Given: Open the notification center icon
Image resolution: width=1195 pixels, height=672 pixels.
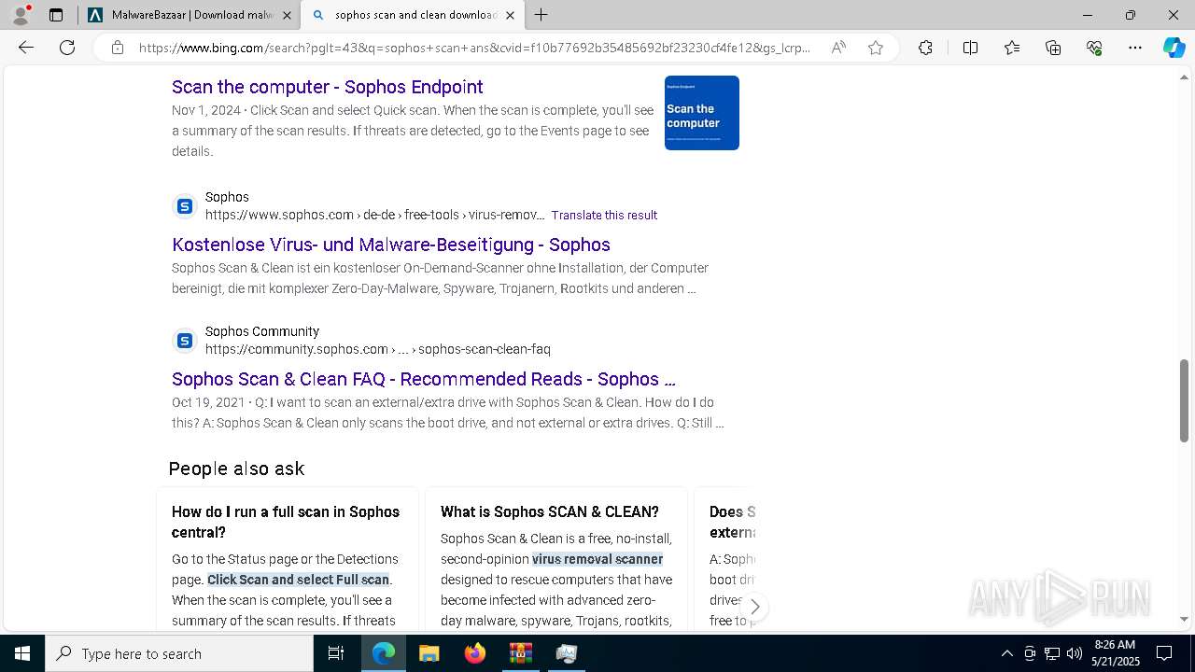Looking at the screenshot, I should point(1164,653).
